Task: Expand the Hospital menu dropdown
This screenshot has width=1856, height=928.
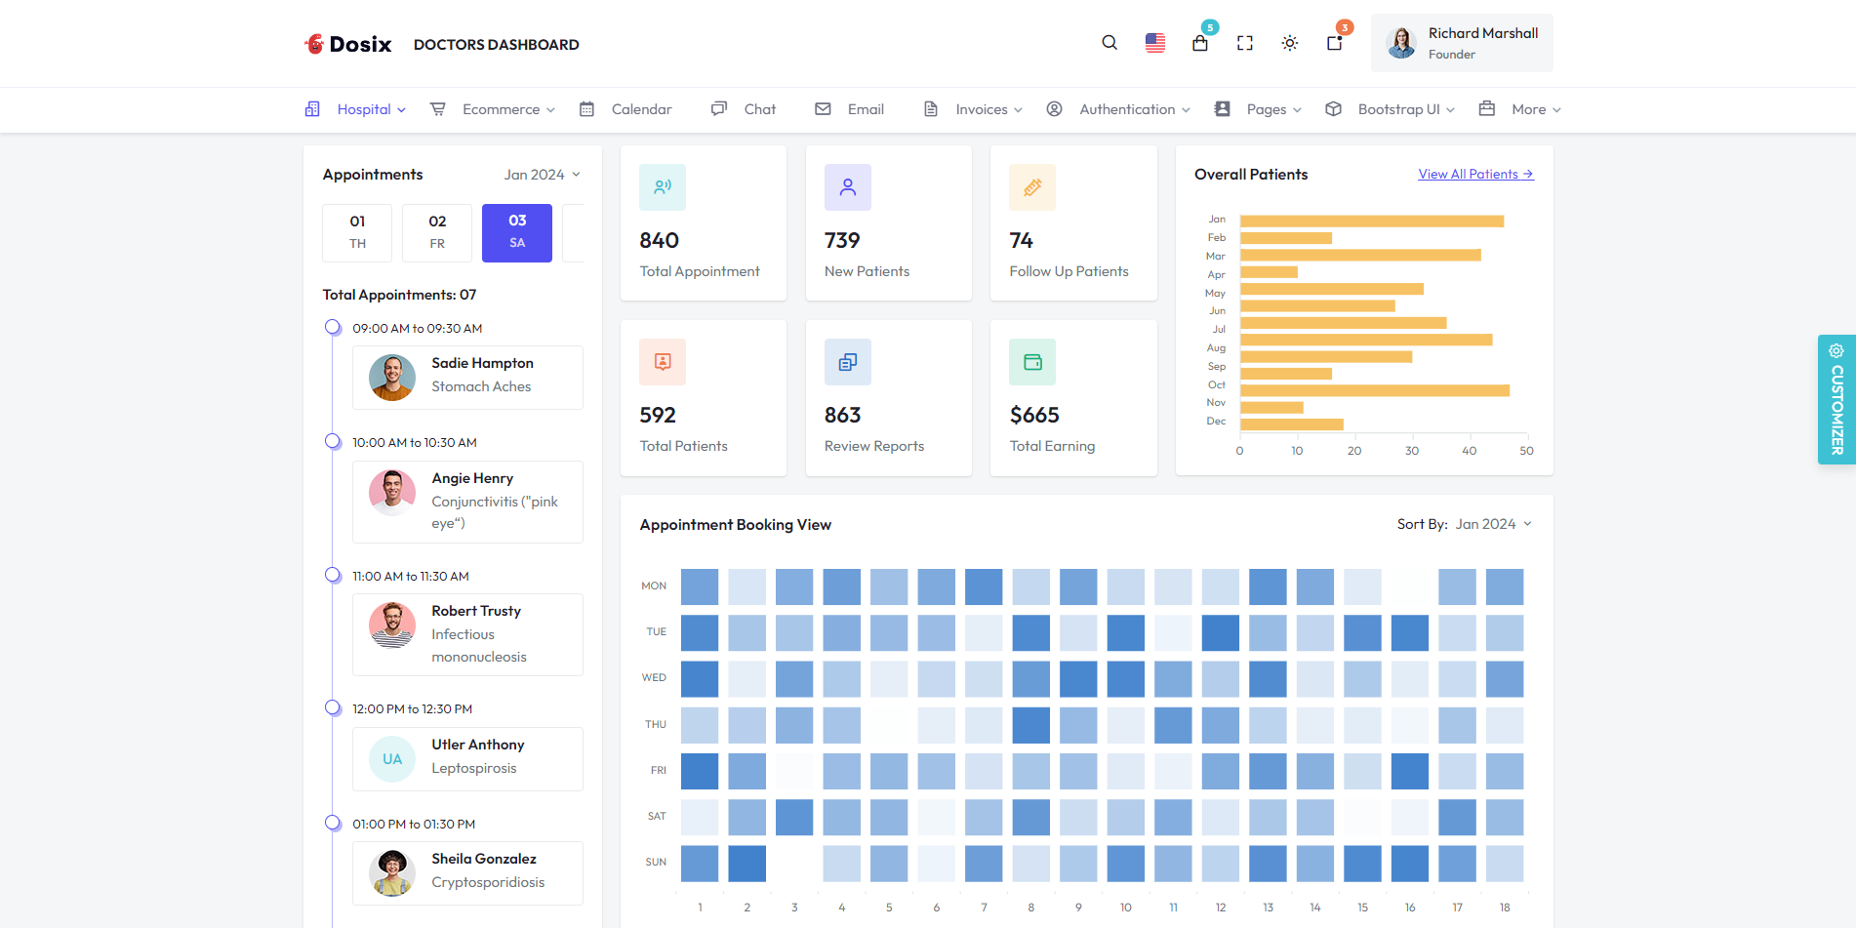Action: pos(401,110)
